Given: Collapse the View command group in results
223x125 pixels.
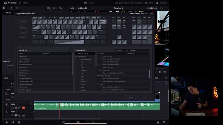Looking at the screenshot, I should (x=98, y=84).
